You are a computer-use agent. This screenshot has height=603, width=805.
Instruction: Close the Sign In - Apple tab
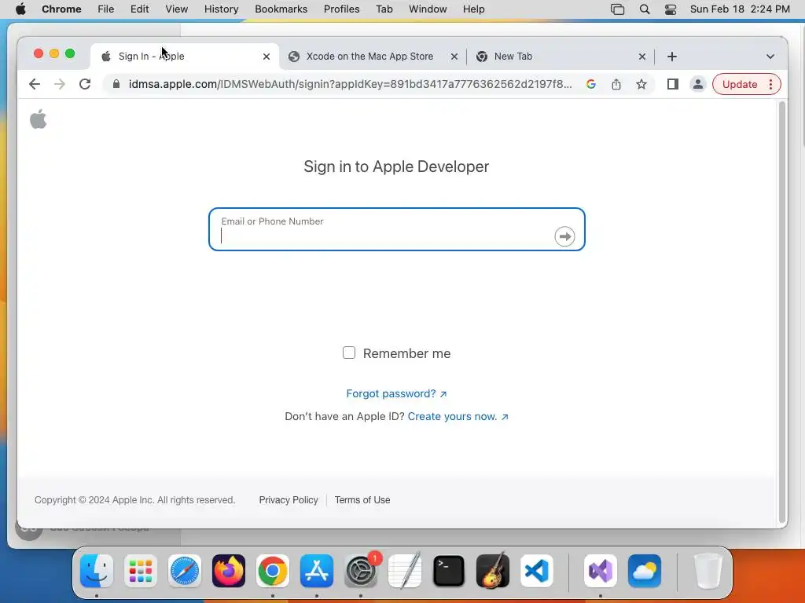tap(266, 57)
